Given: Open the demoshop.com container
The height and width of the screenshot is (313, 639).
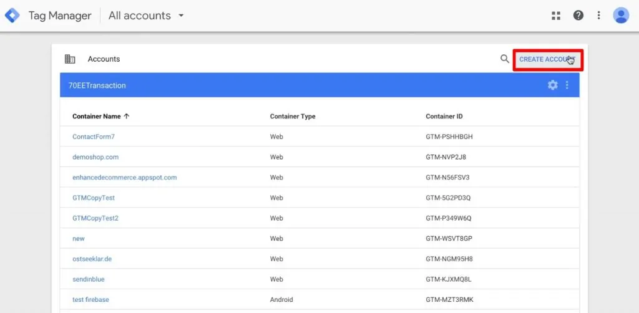Looking at the screenshot, I should click(x=95, y=157).
